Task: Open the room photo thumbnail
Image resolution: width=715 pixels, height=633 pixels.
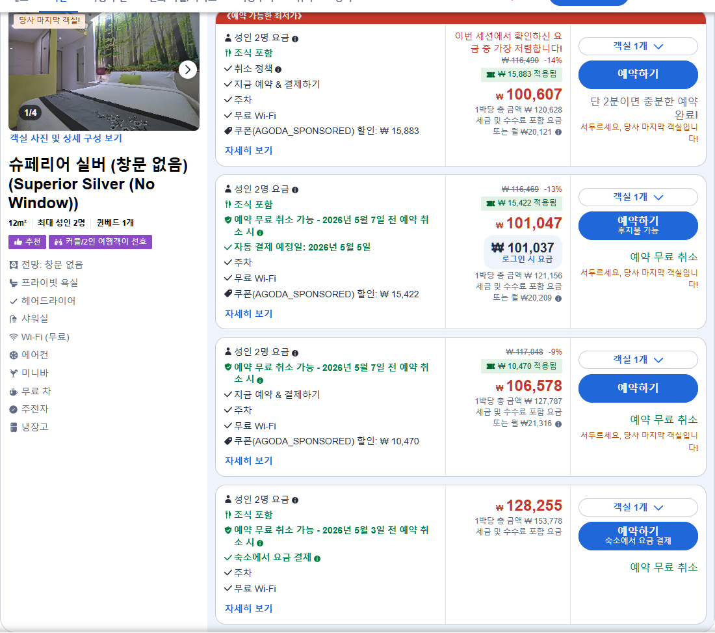Action: 104,72
